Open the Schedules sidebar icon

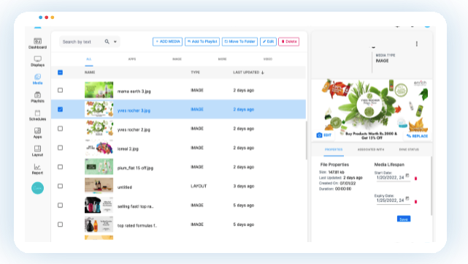click(38, 113)
